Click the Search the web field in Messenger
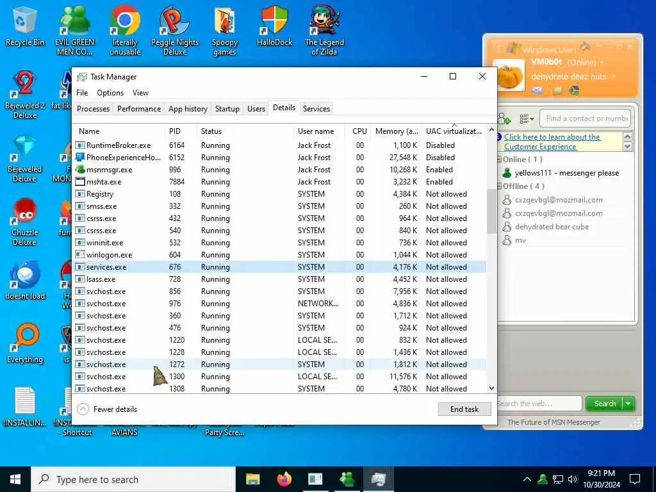 click(539, 404)
